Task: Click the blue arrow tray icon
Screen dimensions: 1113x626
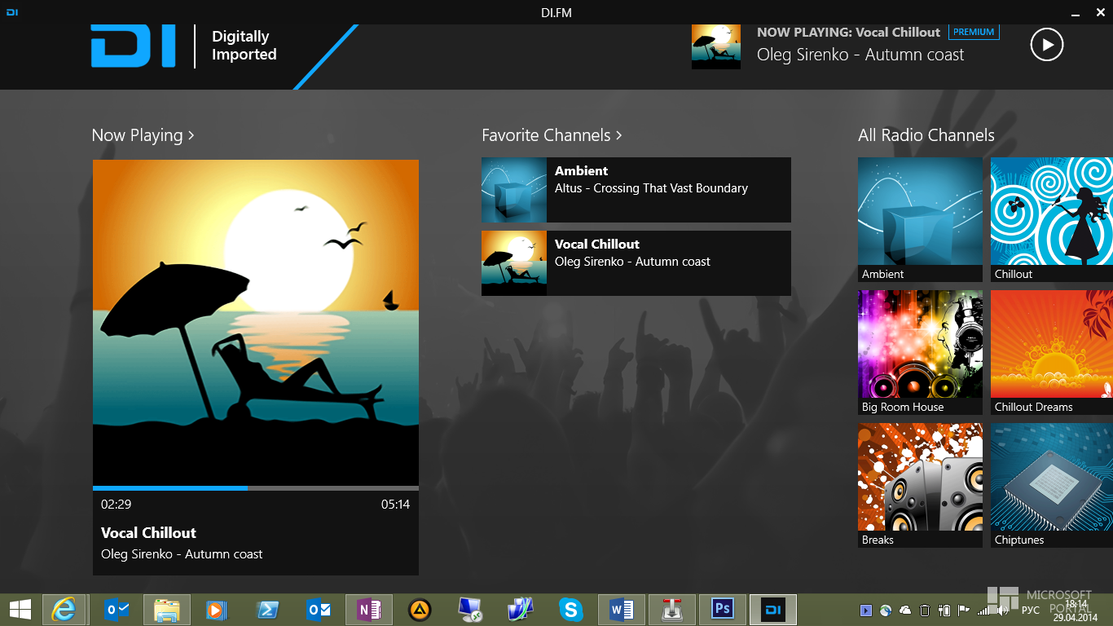Action: click(866, 610)
